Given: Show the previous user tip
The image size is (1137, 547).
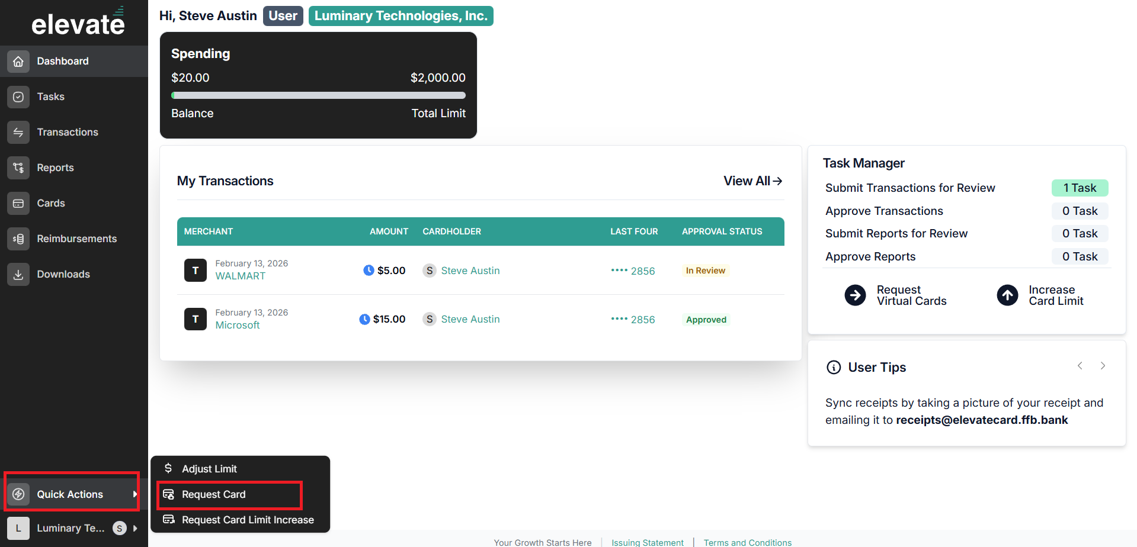Looking at the screenshot, I should tap(1080, 366).
